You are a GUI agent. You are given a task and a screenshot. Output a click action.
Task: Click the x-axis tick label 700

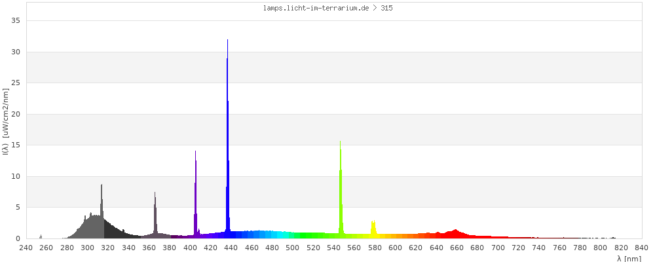498,248
